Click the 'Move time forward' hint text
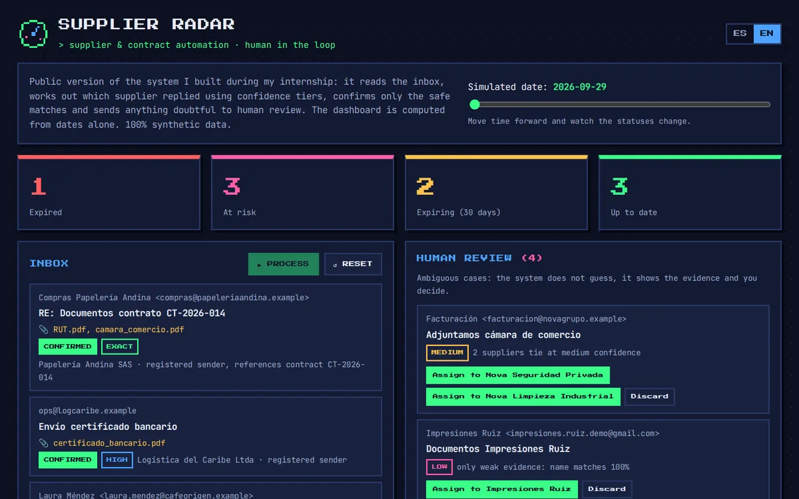This screenshot has height=499, width=799. tap(579, 122)
